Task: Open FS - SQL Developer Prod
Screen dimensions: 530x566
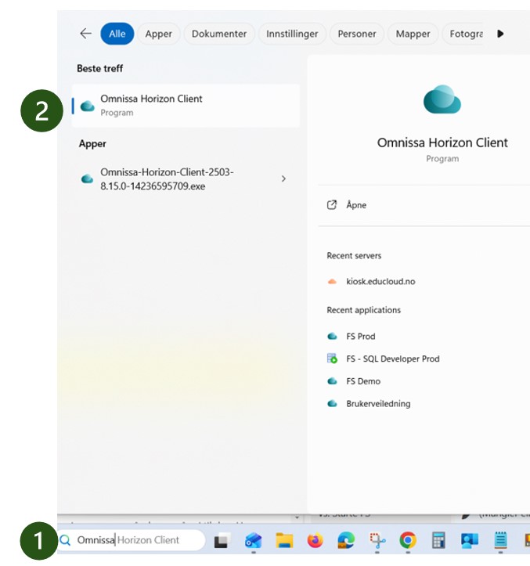Action: (392, 359)
